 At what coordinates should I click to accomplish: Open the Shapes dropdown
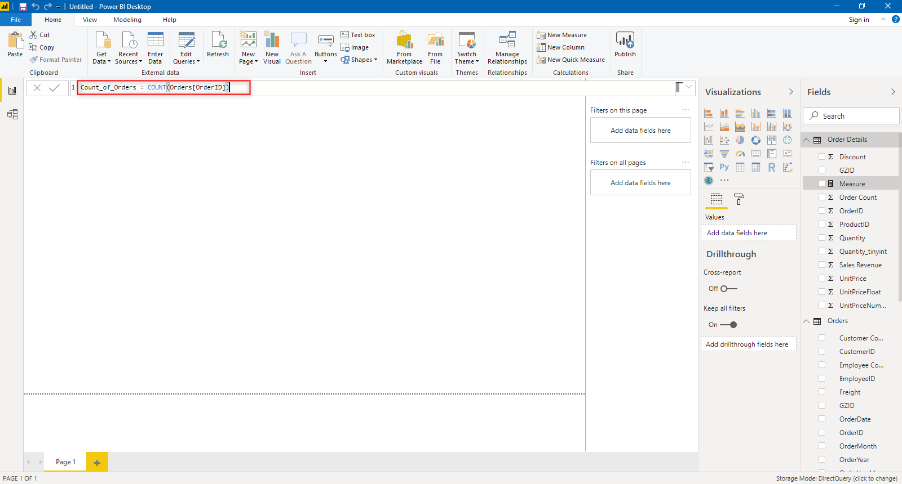point(359,60)
